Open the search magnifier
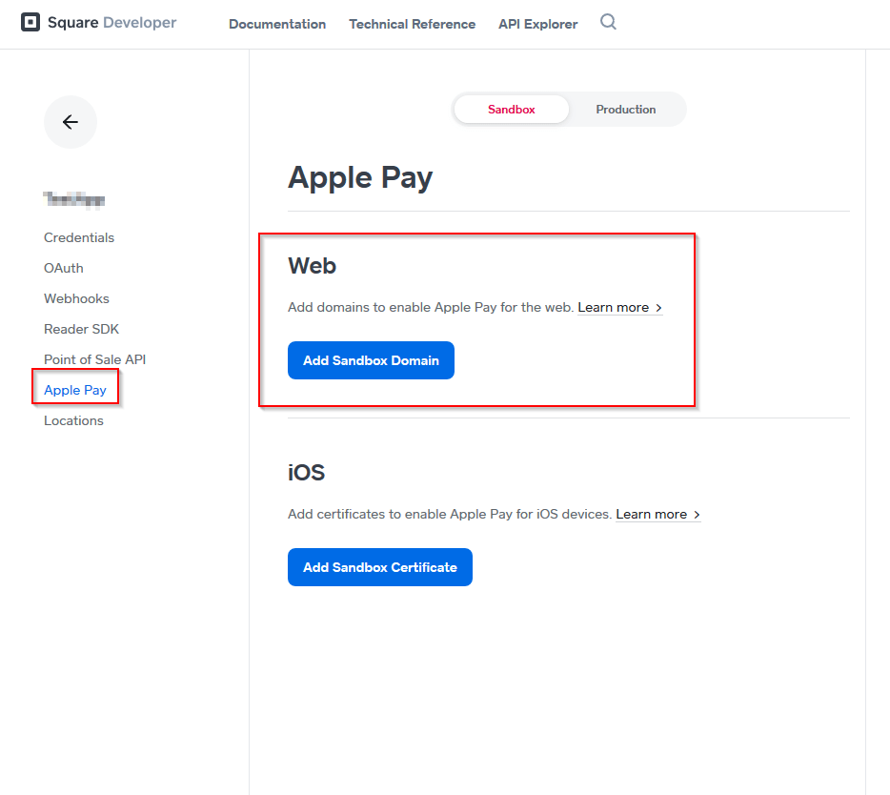The image size is (890, 795). (x=608, y=23)
